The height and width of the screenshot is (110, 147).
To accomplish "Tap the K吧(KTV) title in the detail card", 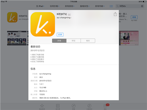I will (62, 14).
